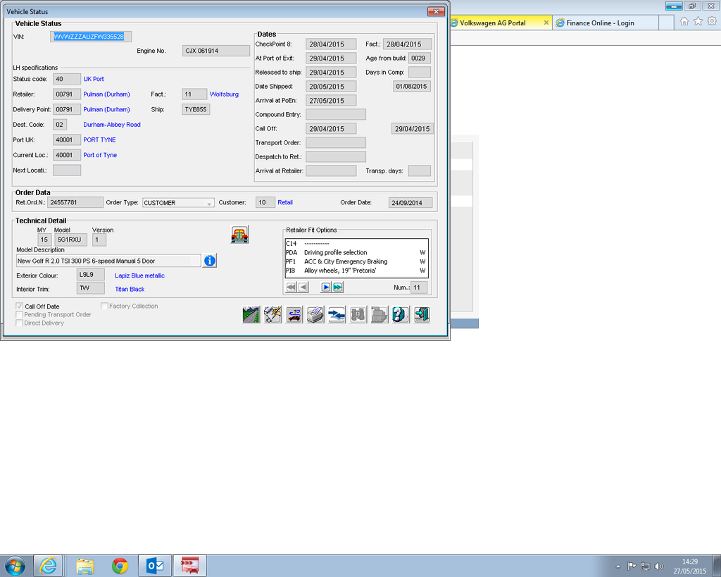Show hidden tray icons arrow
The width and height of the screenshot is (721, 577).
[618, 566]
